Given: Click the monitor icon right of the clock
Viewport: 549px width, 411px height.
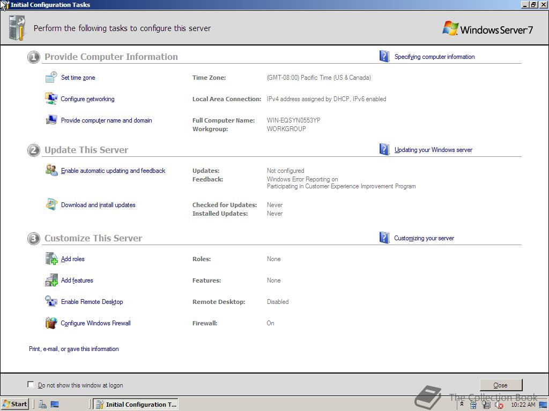Looking at the screenshot, I should (x=543, y=405).
